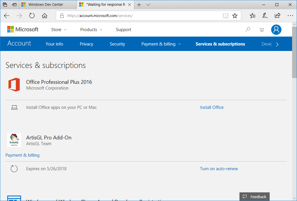The image size is (297, 201).
Task: Click the ArtisGL Add-On app icon
Action: pos(14,140)
